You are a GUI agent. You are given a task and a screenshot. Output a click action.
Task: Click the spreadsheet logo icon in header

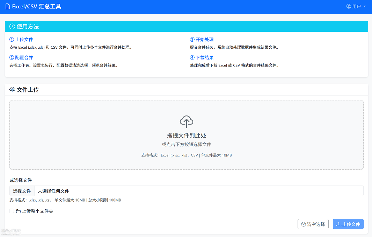(x=8, y=7)
